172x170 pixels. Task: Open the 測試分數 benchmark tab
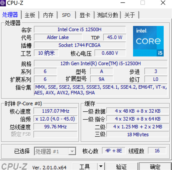point(107,15)
